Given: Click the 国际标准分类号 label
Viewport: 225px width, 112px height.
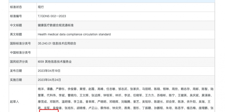Looking at the screenshot, I should (19, 43).
